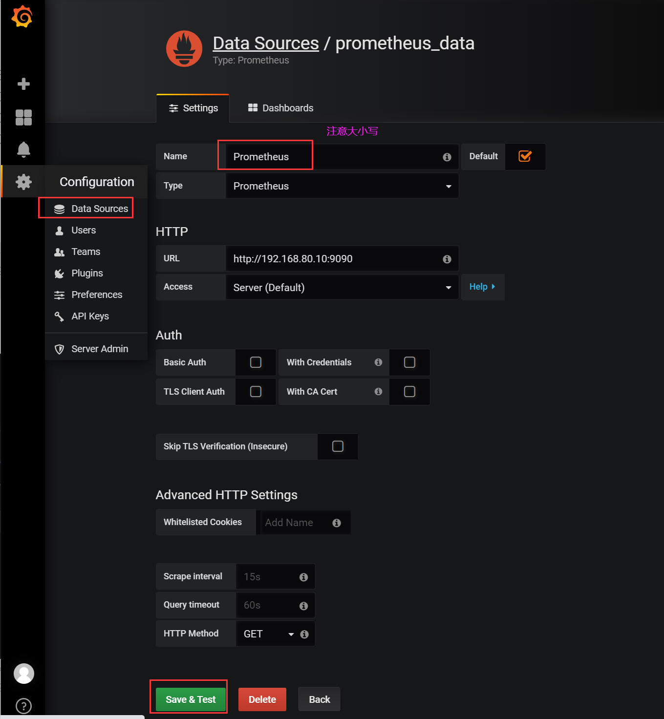Follow the Data Sources breadcrumb link

point(266,43)
